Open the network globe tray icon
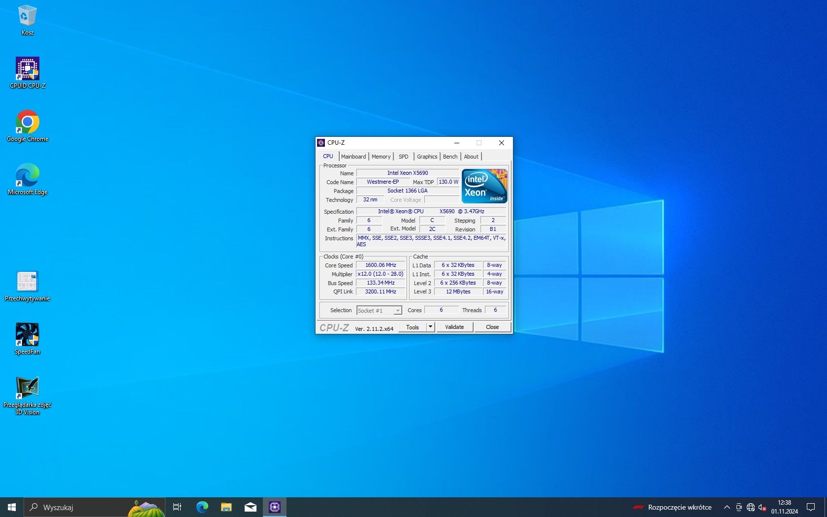 point(751,507)
